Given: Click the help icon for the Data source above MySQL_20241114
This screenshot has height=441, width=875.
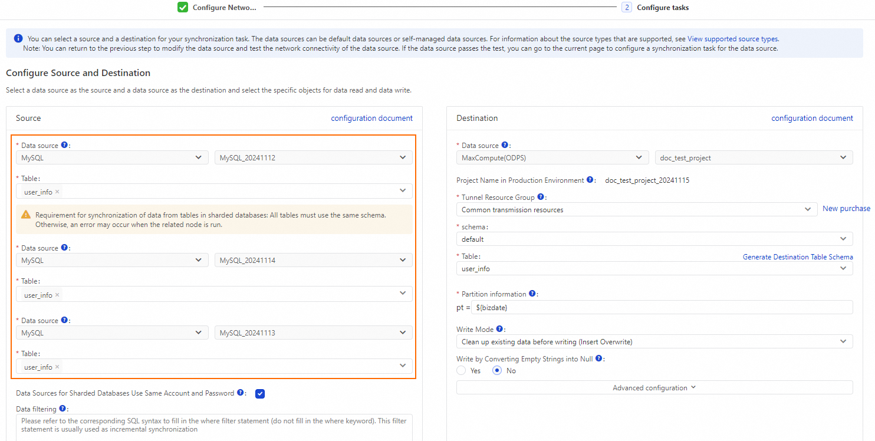Looking at the screenshot, I should 64,248.
